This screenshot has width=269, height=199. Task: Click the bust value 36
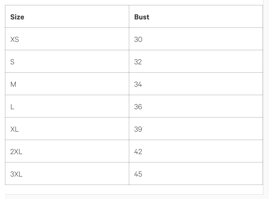click(x=138, y=107)
